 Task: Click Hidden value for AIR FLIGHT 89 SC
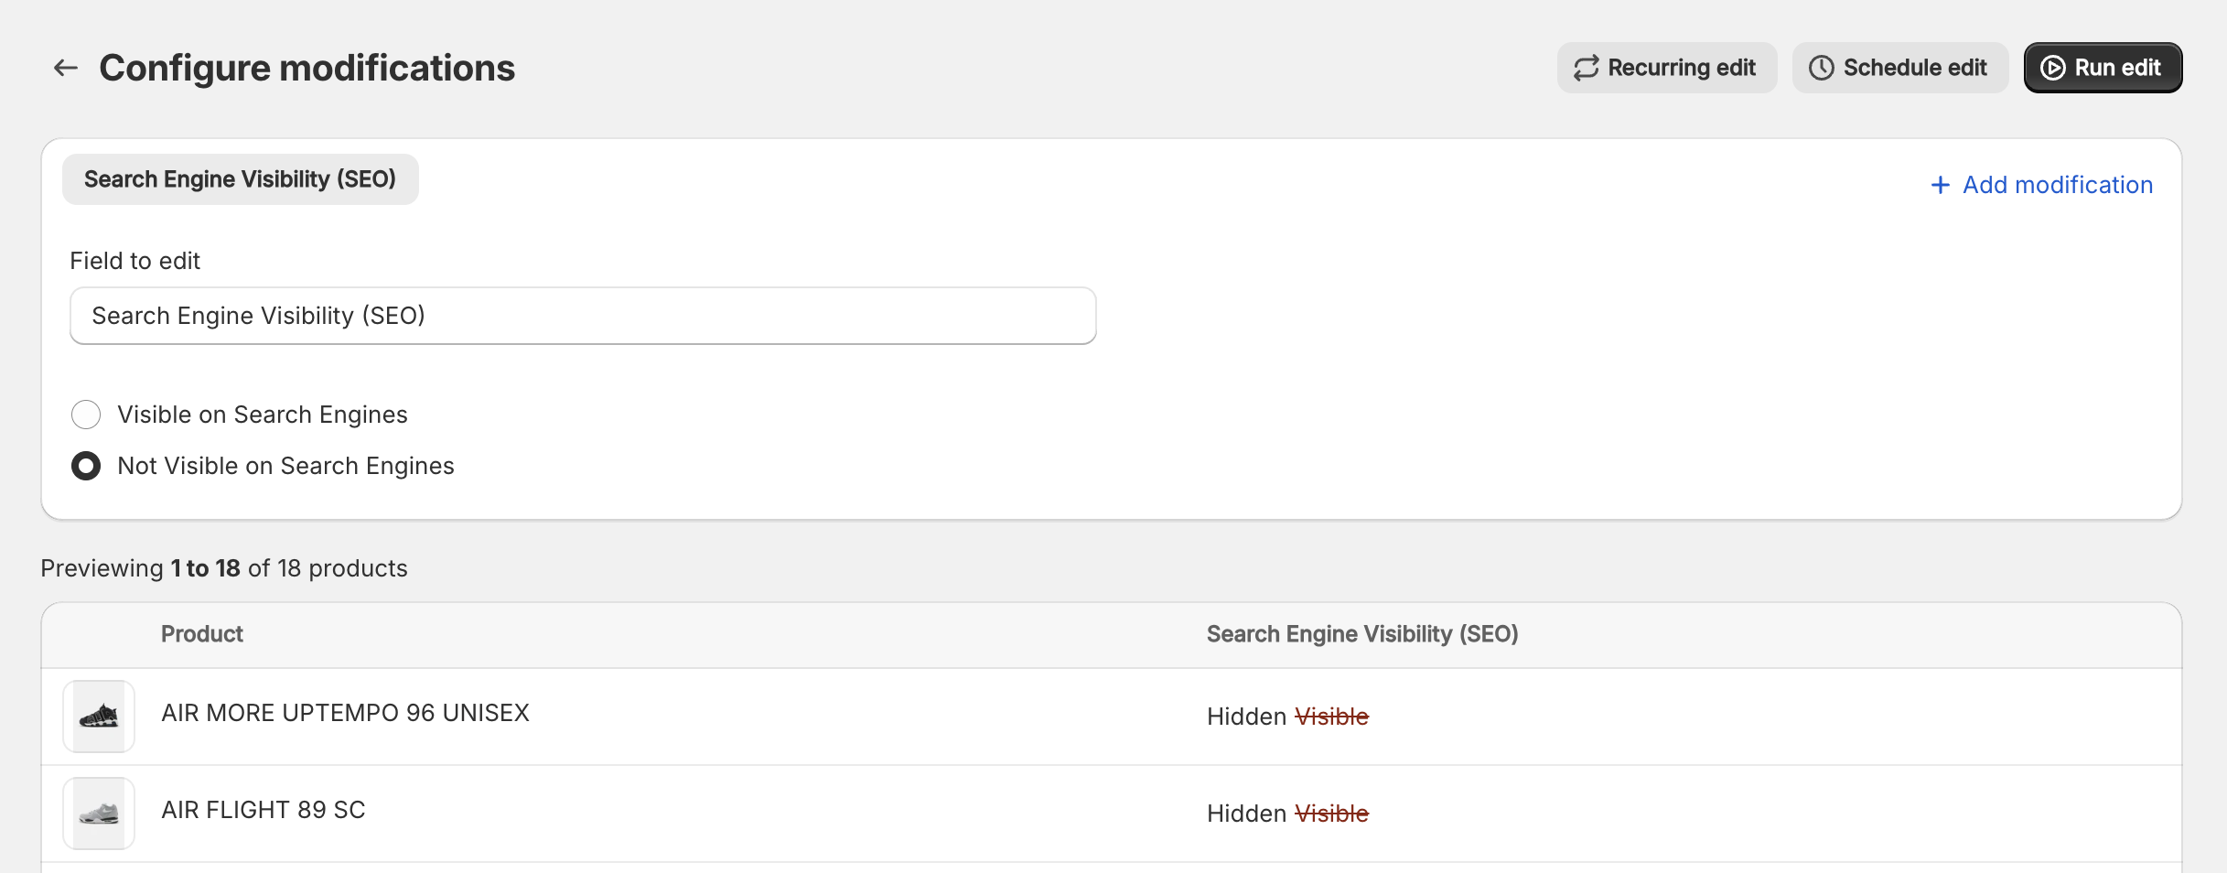(x=1246, y=814)
